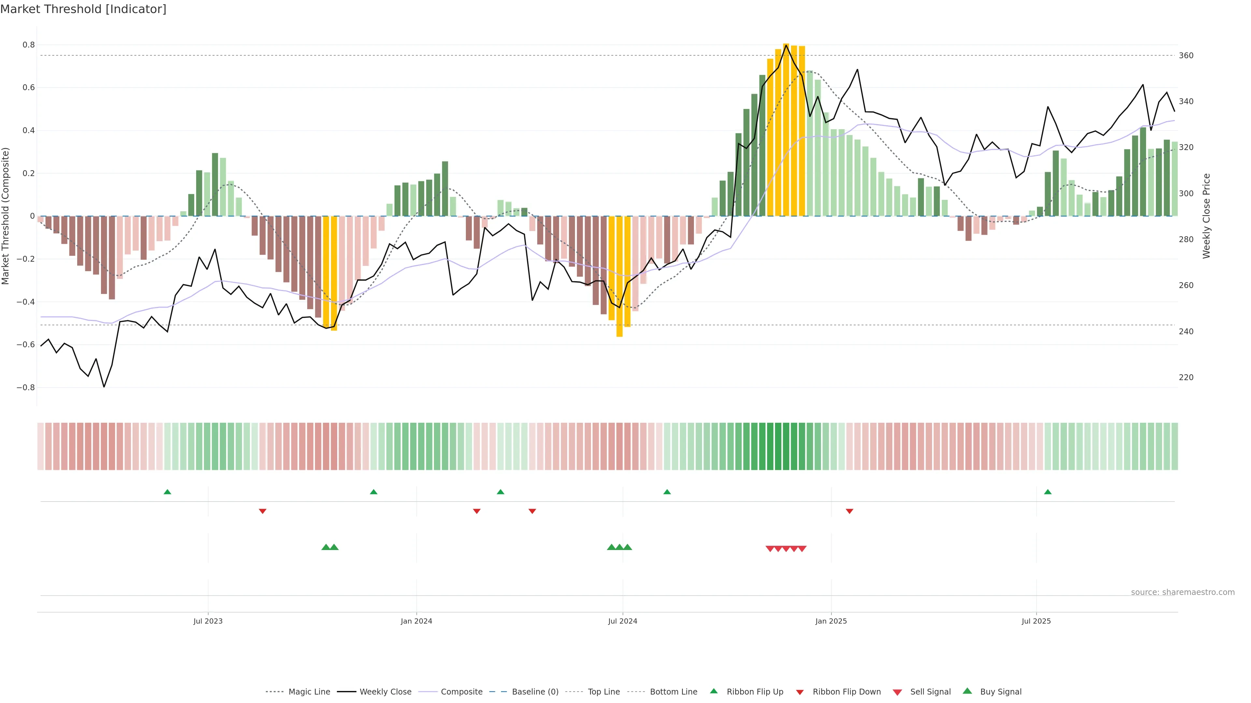Click the darkest green ribbon heatmap cell
1251x703 pixels.
pos(778,446)
